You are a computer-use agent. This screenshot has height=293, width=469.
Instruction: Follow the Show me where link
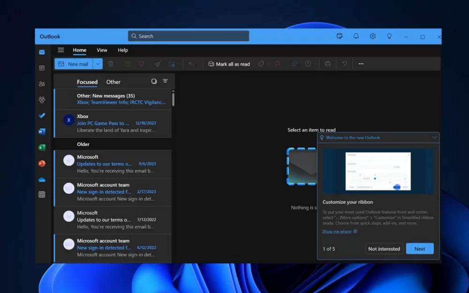[x=336, y=231]
